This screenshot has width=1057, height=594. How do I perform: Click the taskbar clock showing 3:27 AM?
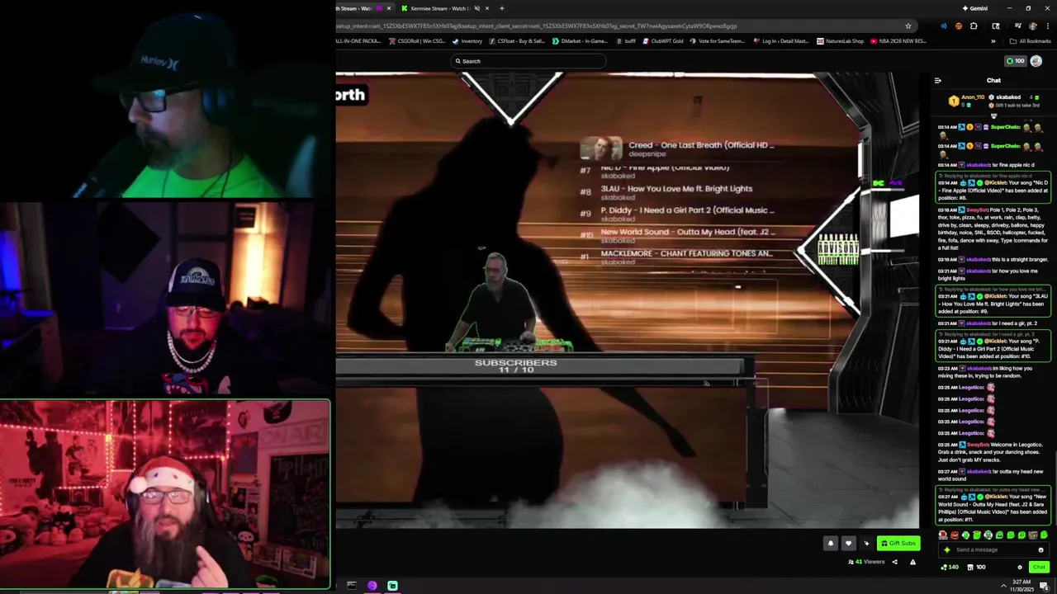click(x=1023, y=586)
